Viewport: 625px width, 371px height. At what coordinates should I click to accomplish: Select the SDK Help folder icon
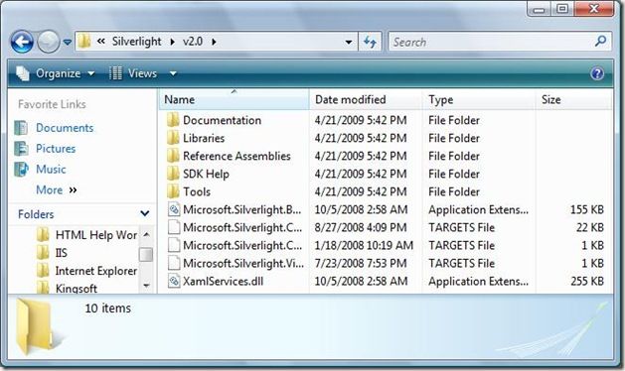pyautogui.click(x=173, y=174)
